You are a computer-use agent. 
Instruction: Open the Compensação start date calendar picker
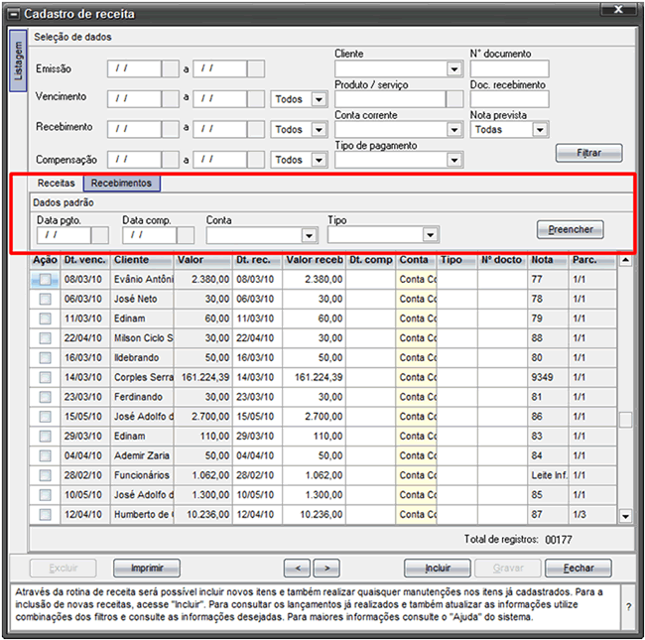tap(170, 160)
